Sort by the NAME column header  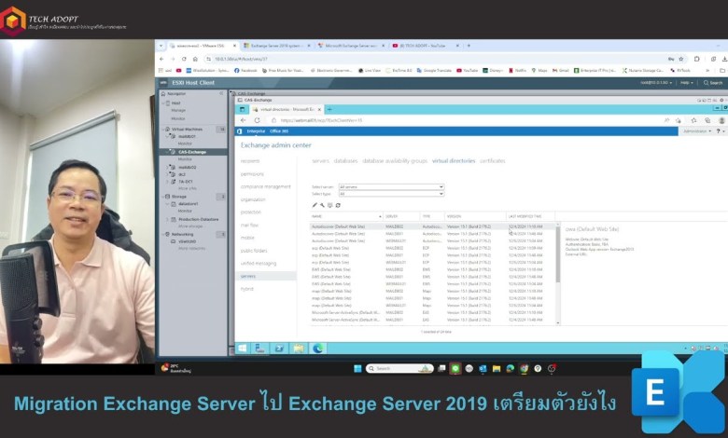click(346, 216)
